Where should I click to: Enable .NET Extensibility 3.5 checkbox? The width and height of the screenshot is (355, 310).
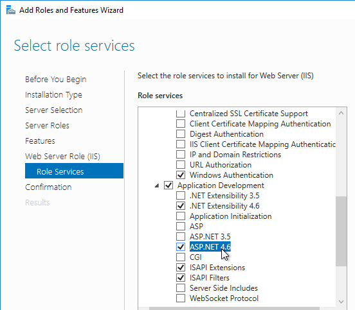(181, 196)
